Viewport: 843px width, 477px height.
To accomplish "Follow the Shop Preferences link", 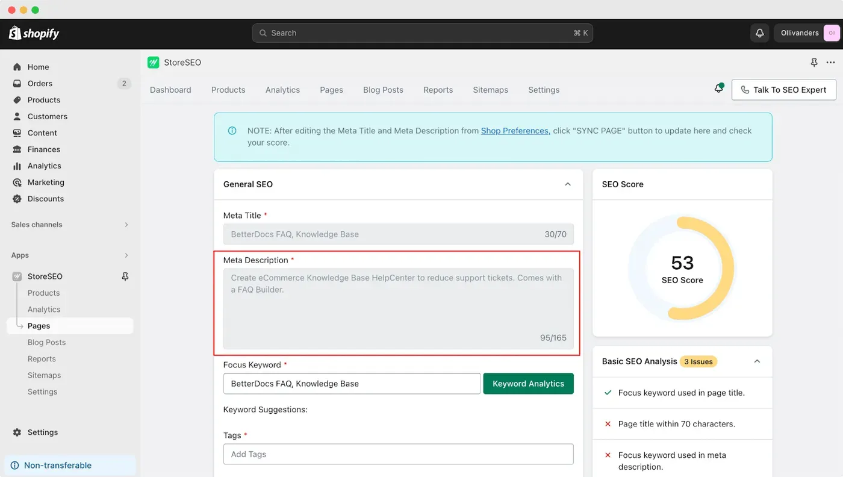I will 514,131.
